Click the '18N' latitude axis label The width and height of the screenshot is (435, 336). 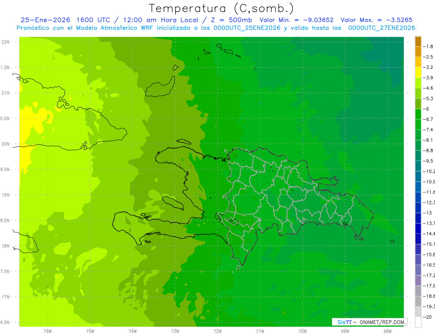tap(5, 246)
